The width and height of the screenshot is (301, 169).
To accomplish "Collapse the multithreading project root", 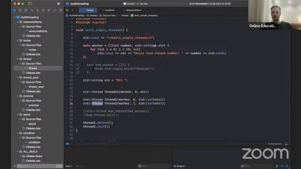I will (15, 17).
